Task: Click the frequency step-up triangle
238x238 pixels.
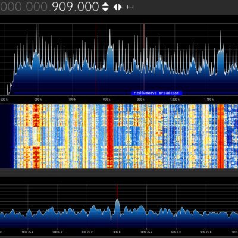Action: click(105, 5)
